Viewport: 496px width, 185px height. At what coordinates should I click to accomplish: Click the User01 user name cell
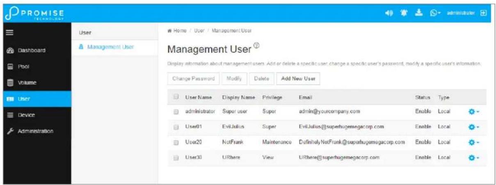coord(193,127)
